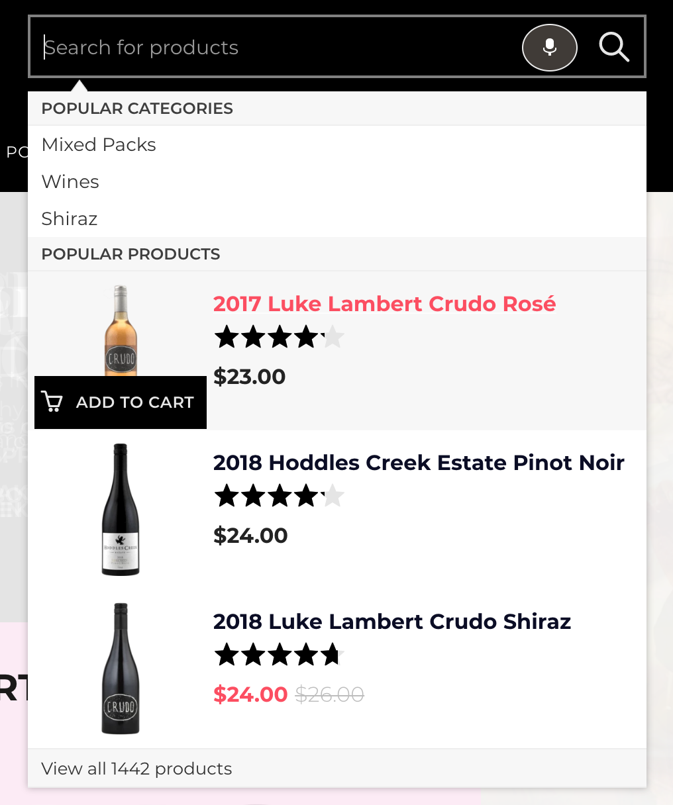673x805 pixels.
Task: Select the Shiraz category
Action: pyautogui.click(x=70, y=219)
